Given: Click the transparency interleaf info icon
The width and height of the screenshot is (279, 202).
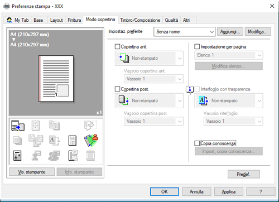Looking at the screenshot, I should click(x=190, y=90).
